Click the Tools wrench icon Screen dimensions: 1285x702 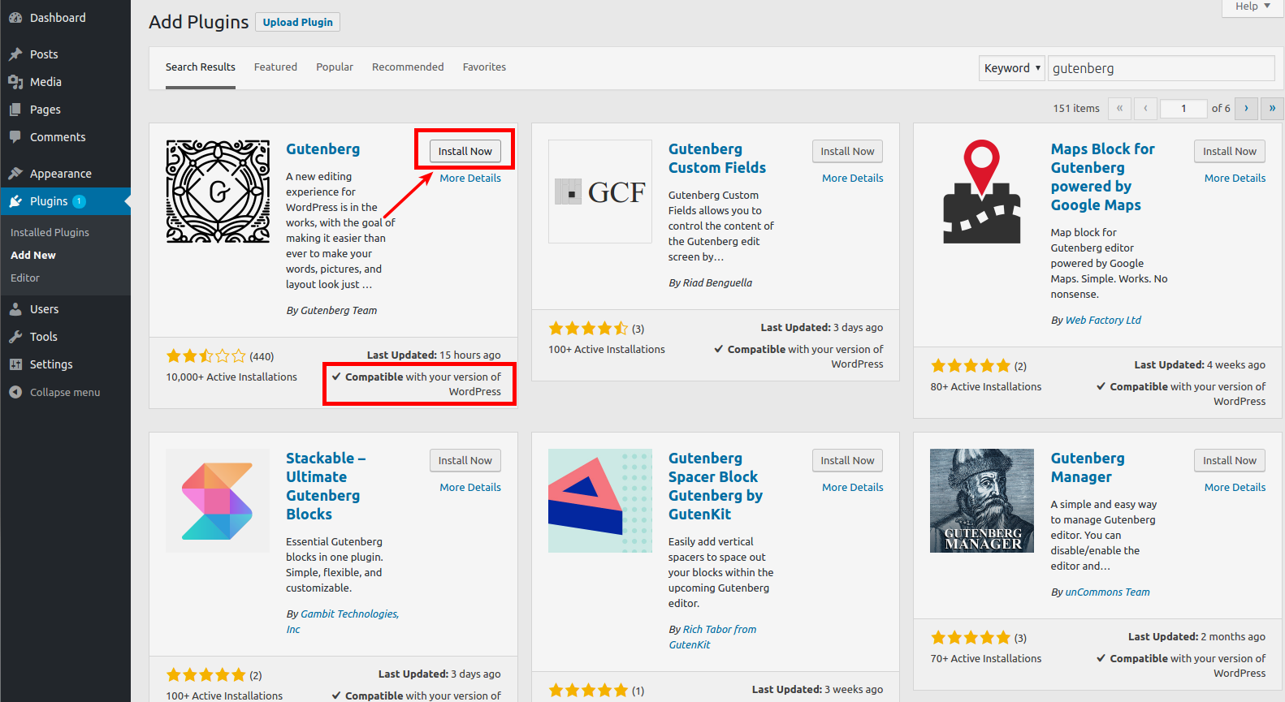pos(15,337)
